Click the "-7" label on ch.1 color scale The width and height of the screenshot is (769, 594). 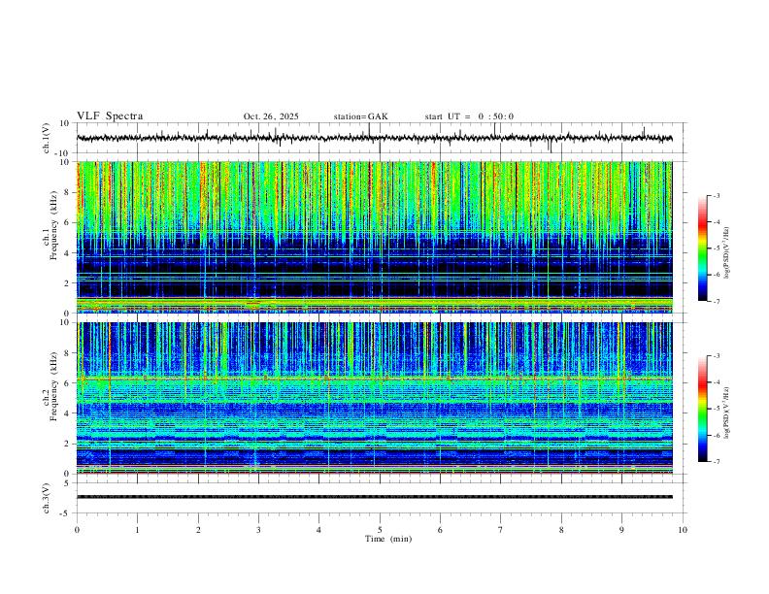click(x=717, y=302)
